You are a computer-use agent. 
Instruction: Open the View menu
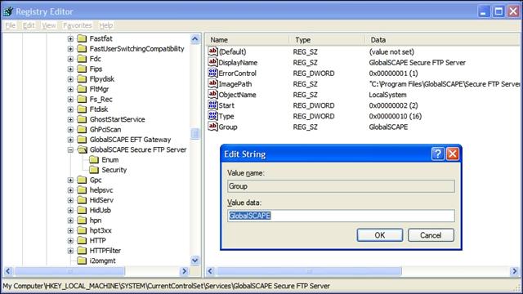point(49,25)
